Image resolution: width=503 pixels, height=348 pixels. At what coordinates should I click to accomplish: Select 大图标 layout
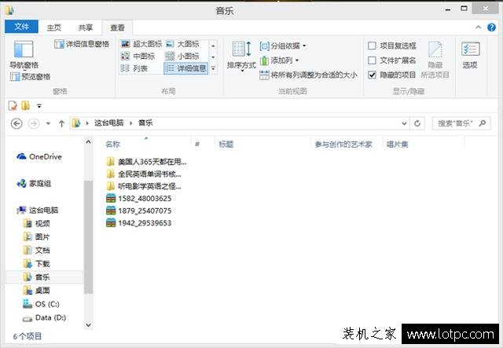[x=182, y=44]
